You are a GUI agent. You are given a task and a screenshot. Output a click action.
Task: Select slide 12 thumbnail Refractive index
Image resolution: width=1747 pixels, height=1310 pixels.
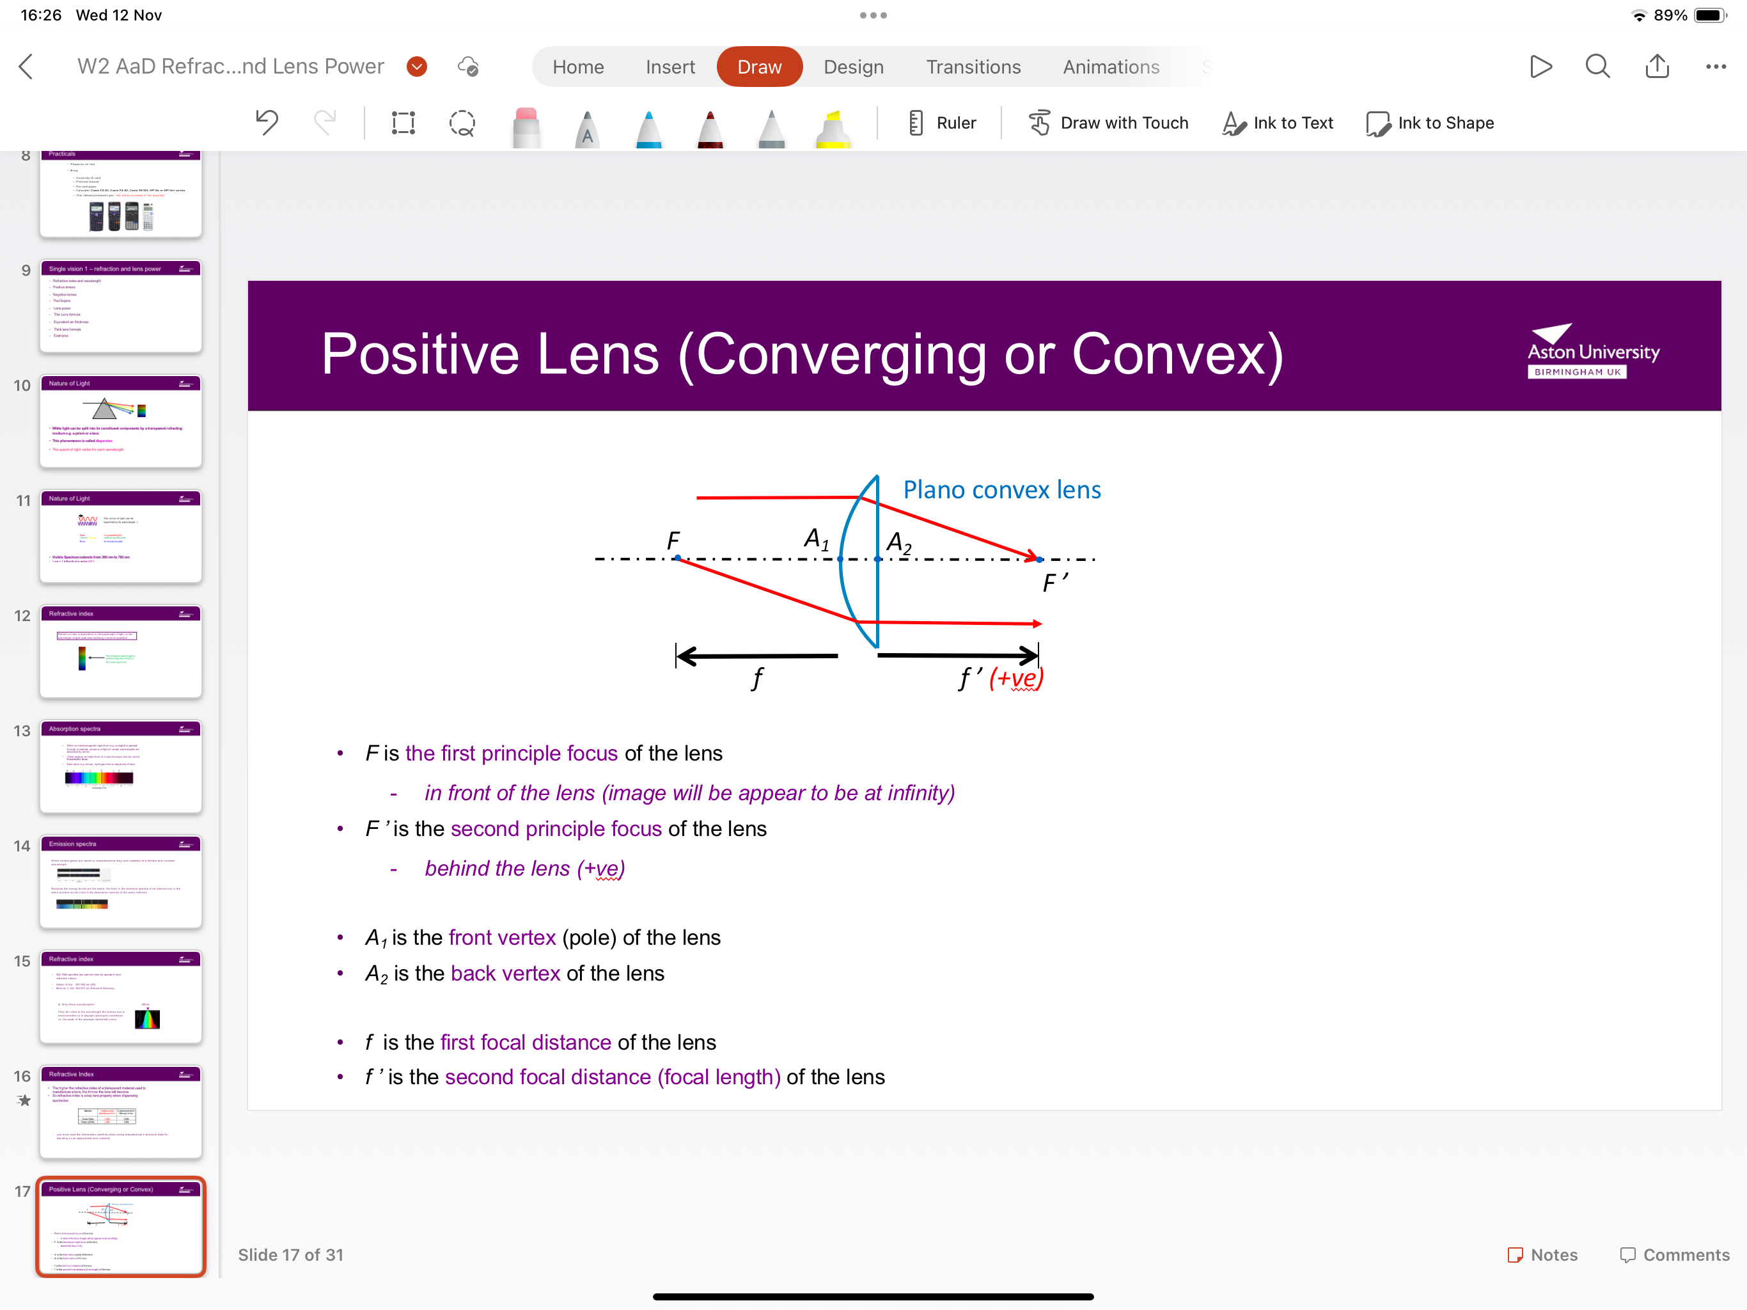tap(120, 651)
